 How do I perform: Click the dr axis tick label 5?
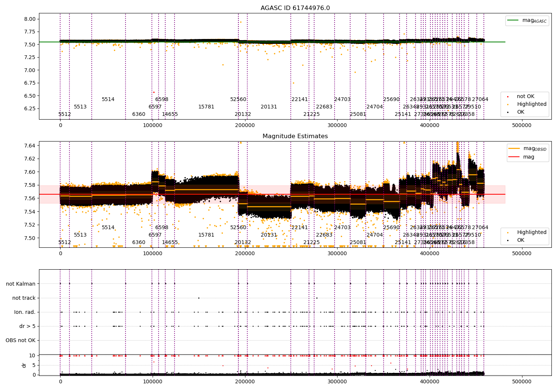click(x=34, y=365)
